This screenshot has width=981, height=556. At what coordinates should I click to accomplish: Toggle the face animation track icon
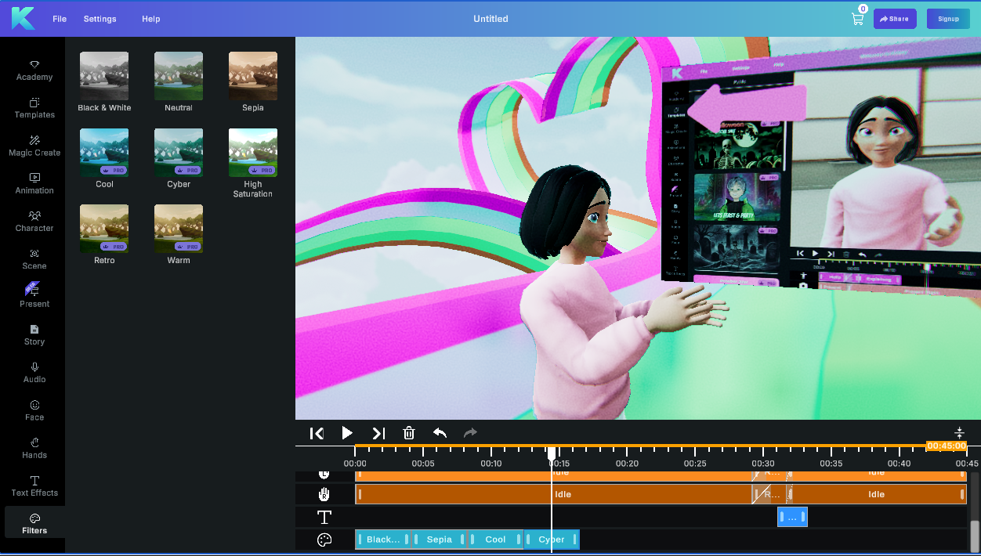coord(324,472)
